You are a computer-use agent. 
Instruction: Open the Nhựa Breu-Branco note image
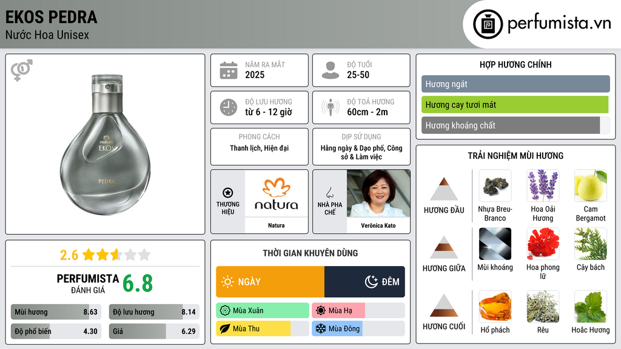[495, 185]
